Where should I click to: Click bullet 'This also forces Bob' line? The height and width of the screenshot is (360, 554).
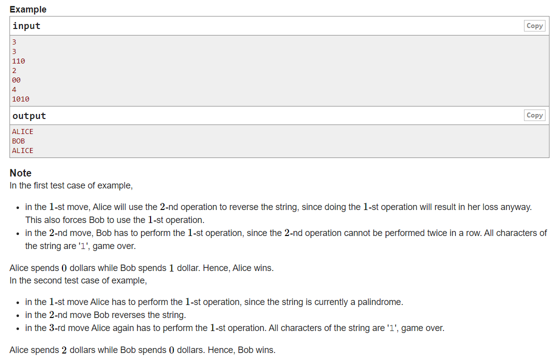[x=115, y=219]
